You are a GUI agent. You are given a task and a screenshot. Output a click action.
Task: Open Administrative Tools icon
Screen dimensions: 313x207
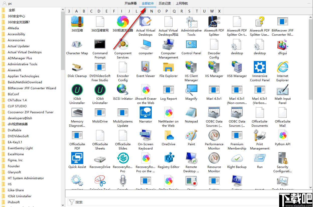191,21
